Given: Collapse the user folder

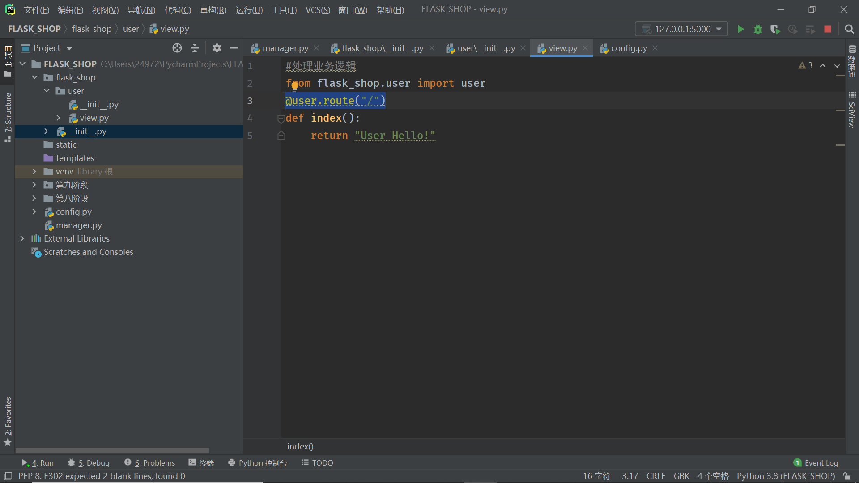Looking at the screenshot, I should click(47, 91).
